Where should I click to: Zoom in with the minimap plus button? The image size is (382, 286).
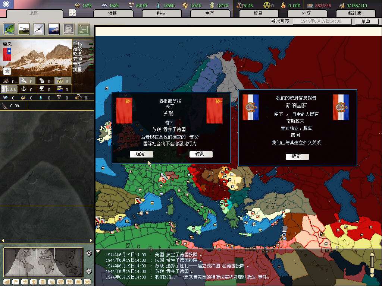click(89, 253)
